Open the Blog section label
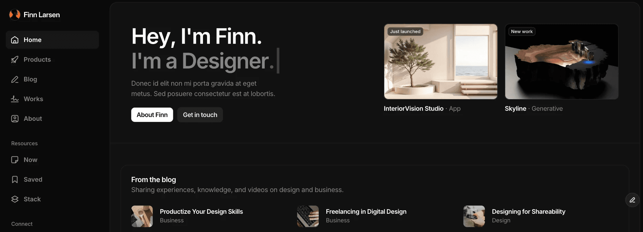The width and height of the screenshot is (643, 232). point(30,79)
